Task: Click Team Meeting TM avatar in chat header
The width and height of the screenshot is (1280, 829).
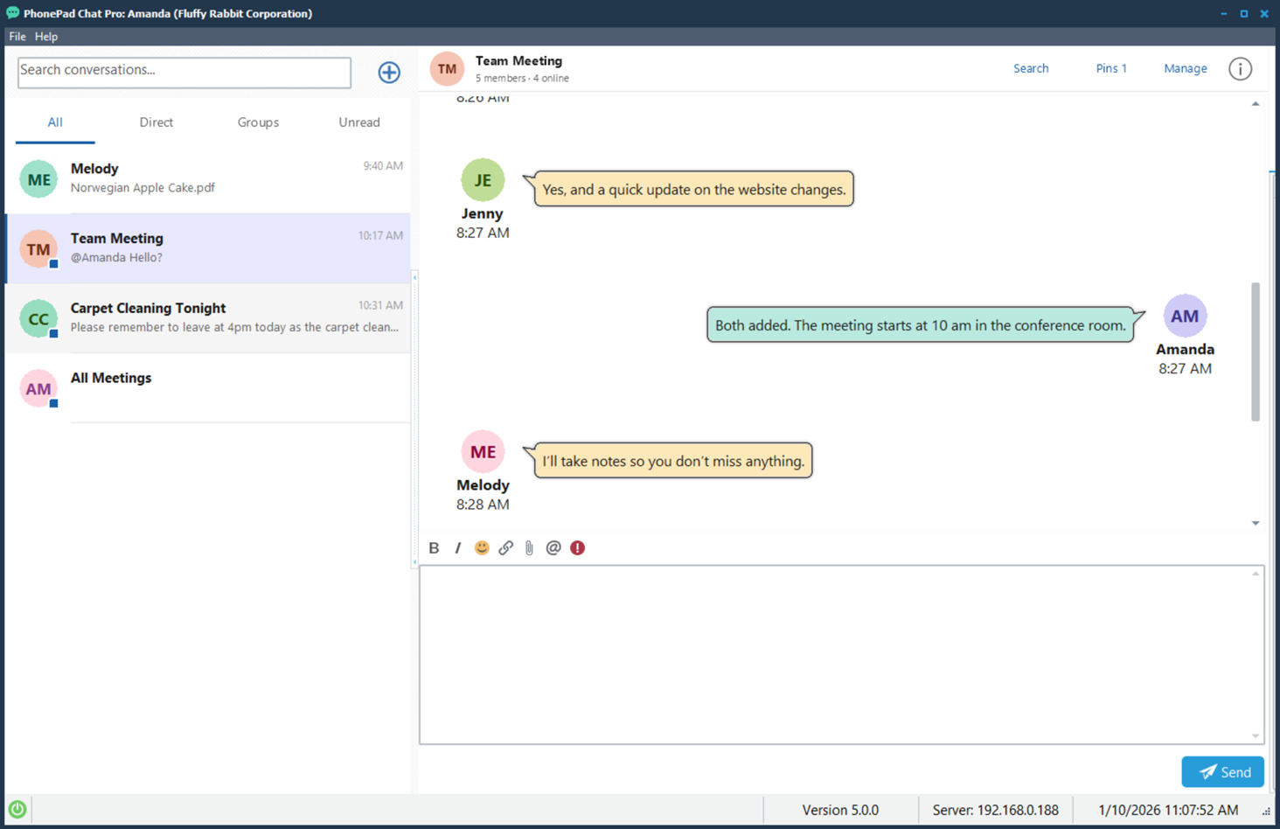Action: (x=447, y=68)
